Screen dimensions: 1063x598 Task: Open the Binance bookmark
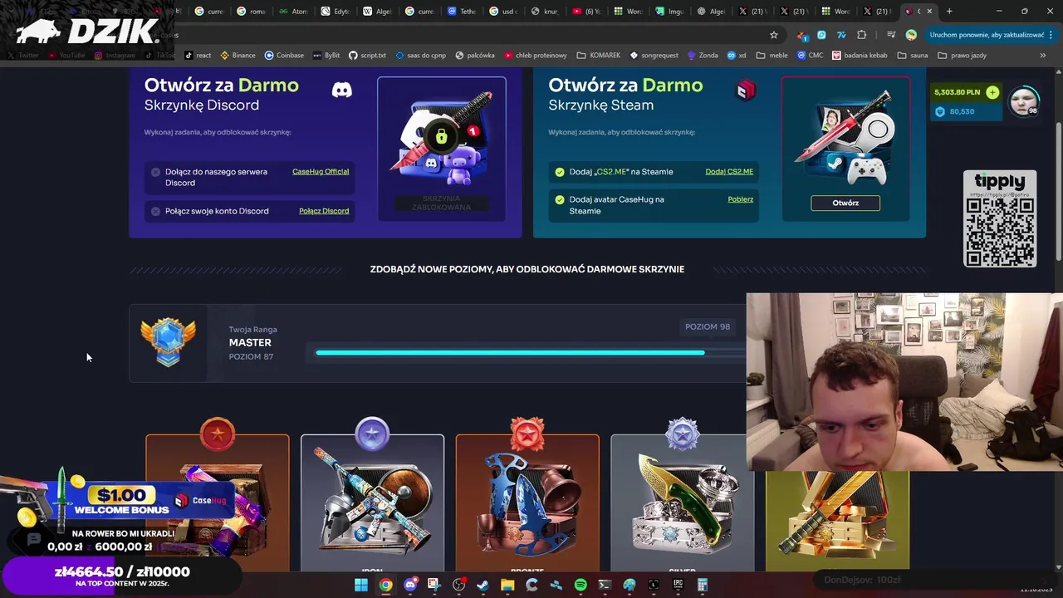237,55
